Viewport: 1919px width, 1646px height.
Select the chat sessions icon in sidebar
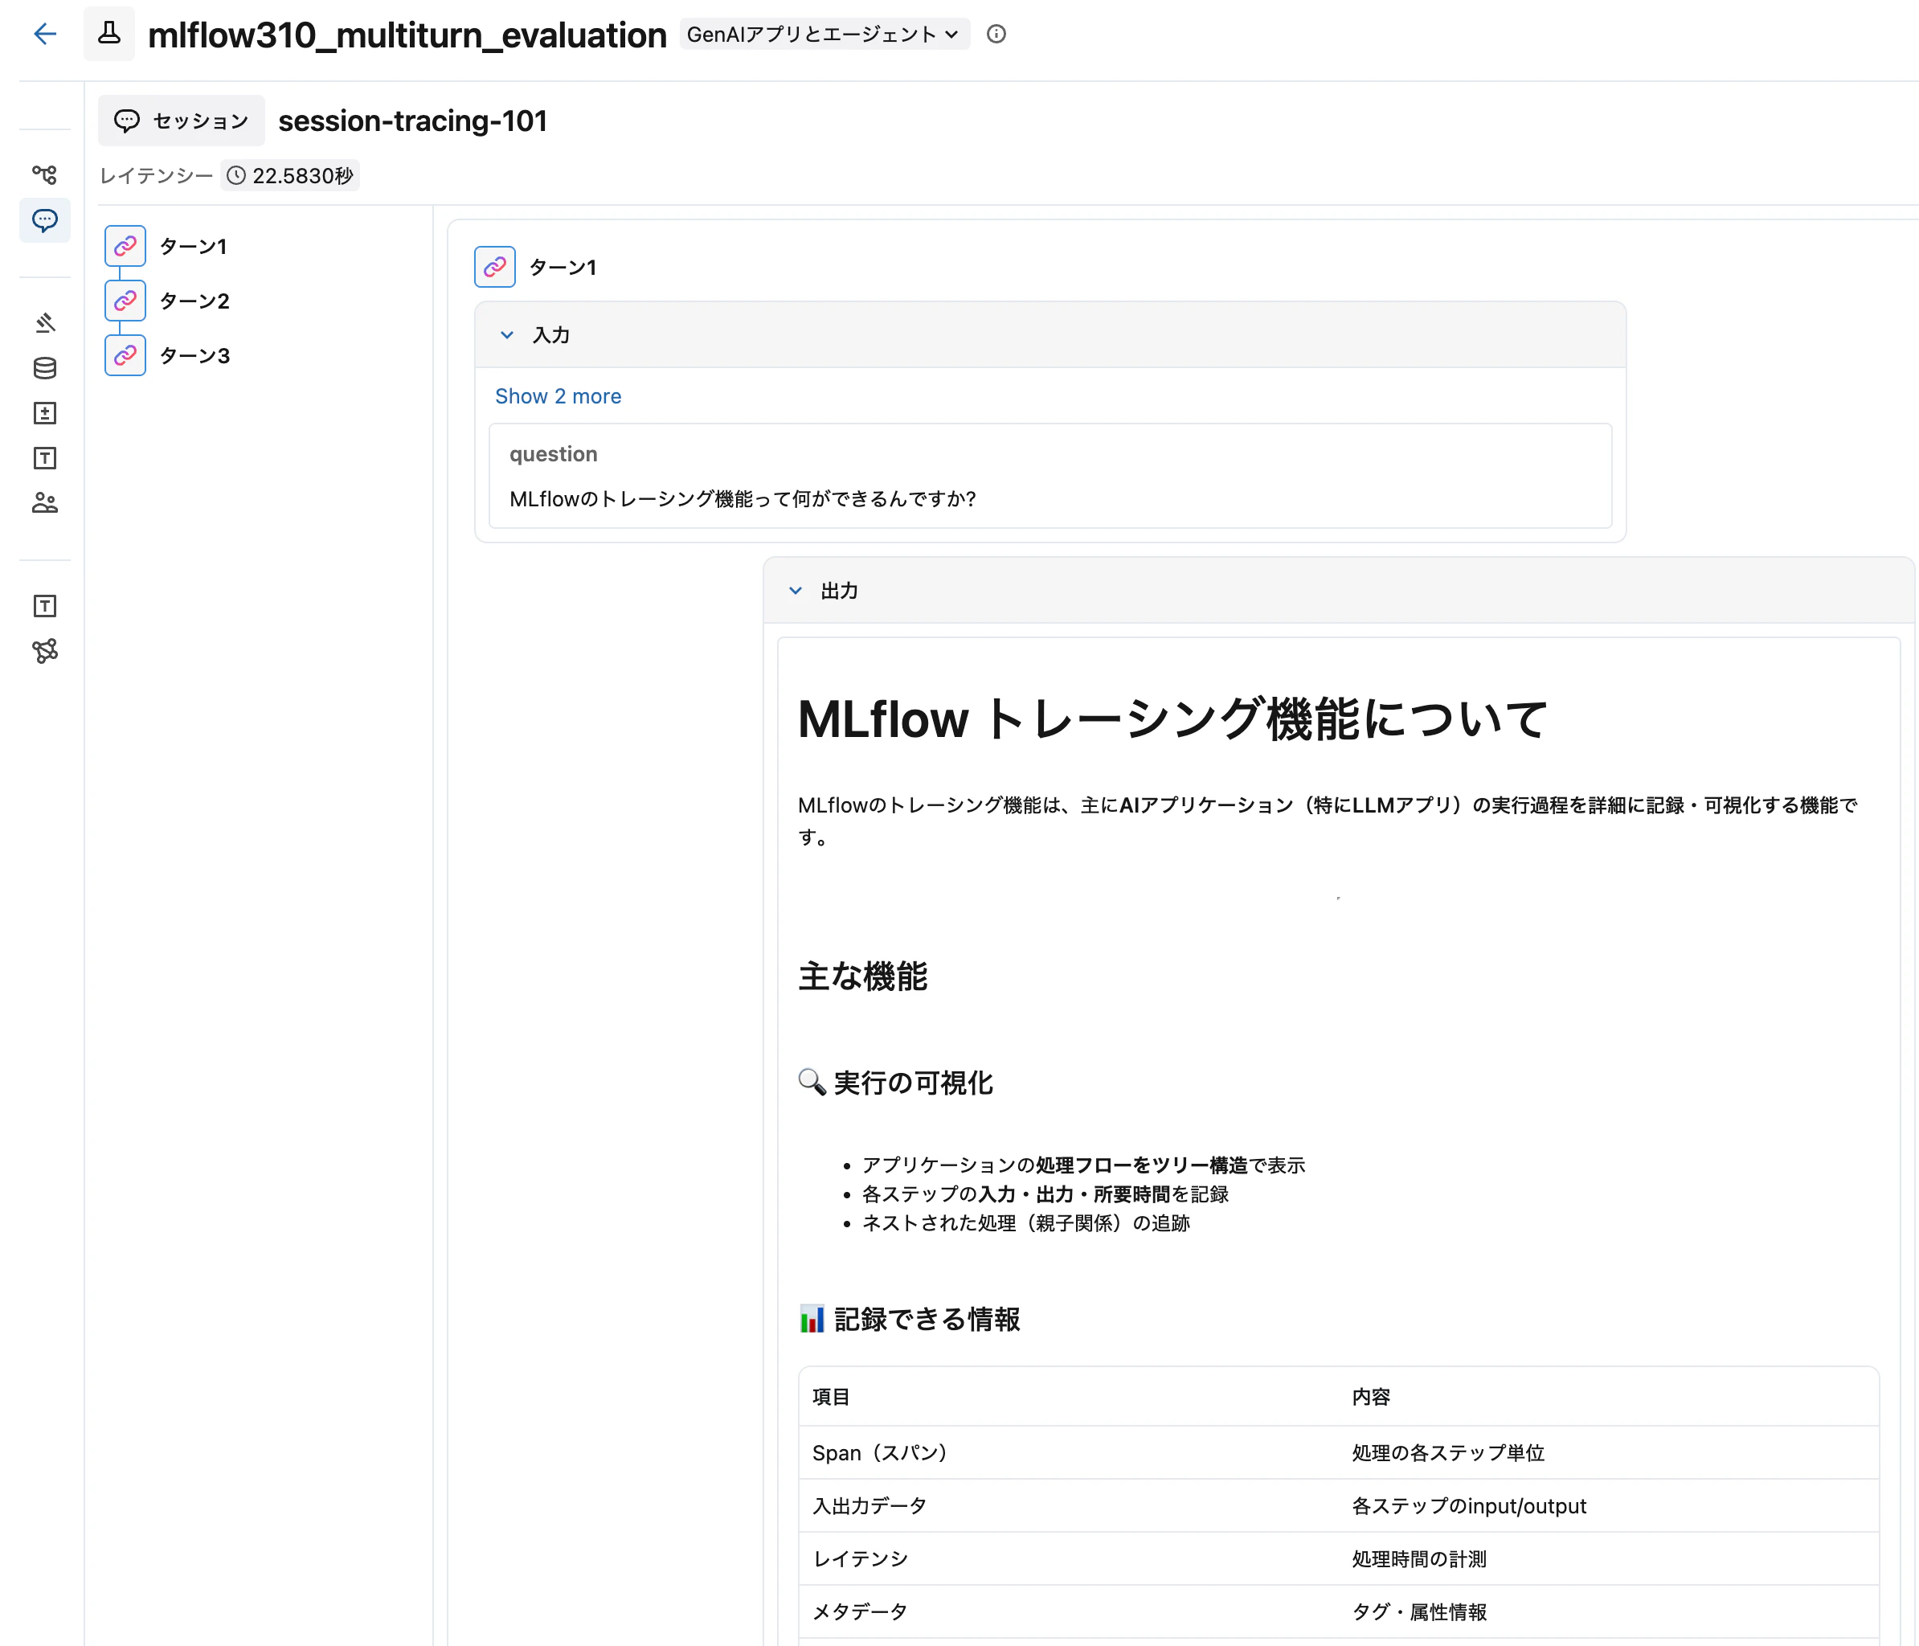44,220
